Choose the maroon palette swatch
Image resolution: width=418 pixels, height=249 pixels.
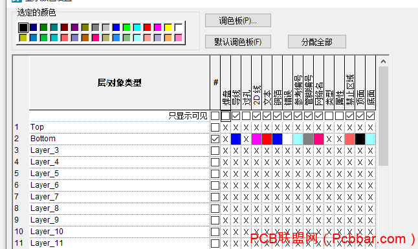point(64,28)
